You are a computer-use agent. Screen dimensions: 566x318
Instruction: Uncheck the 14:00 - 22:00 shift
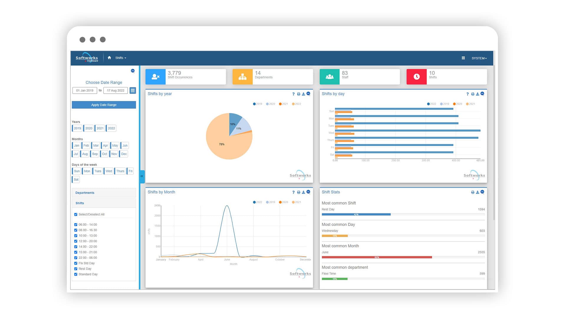(x=76, y=247)
